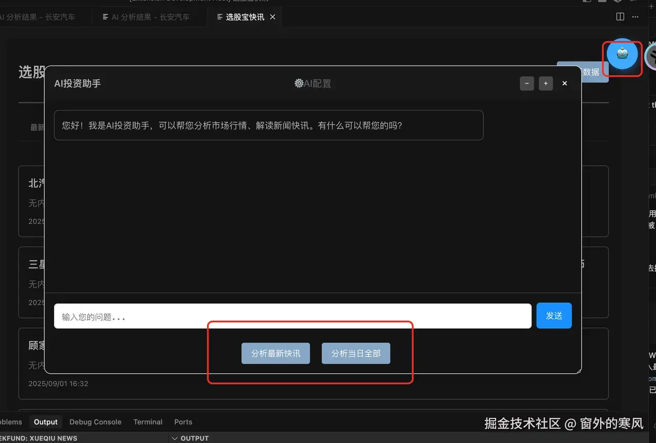Open the Terminal panel tab
The width and height of the screenshot is (656, 443).
pos(148,421)
